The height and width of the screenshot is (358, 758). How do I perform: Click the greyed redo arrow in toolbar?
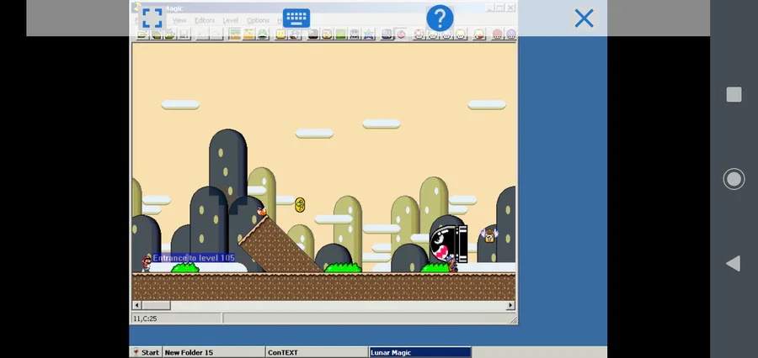pyautogui.click(x=216, y=34)
